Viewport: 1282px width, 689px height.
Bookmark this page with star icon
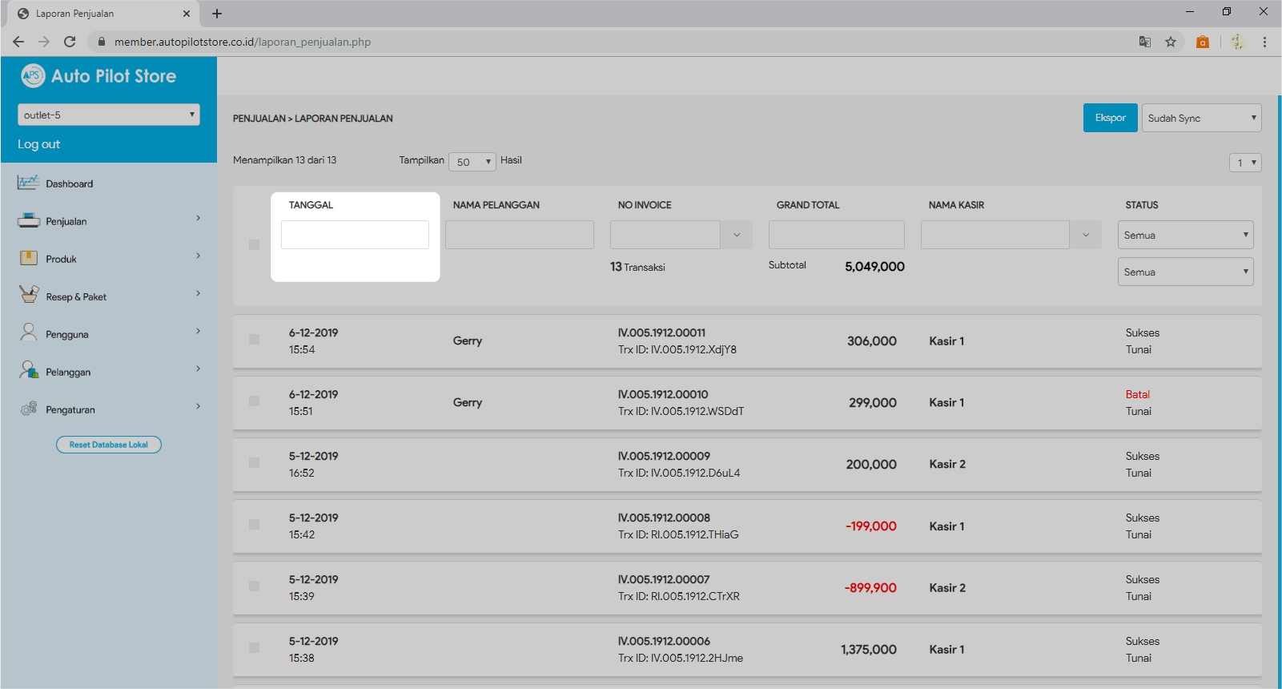(1171, 42)
